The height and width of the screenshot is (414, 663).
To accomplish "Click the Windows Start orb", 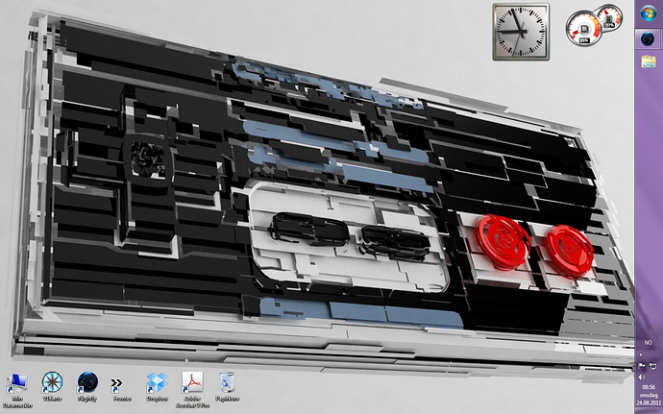I will pyautogui.click(x=649, y=13).
